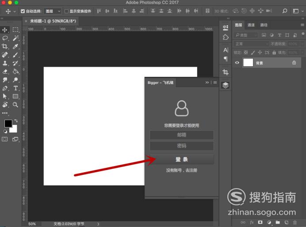This screenshot has width=306, height=227.
Task: Switch to the Paths tab
Action: tap(264, 25)
